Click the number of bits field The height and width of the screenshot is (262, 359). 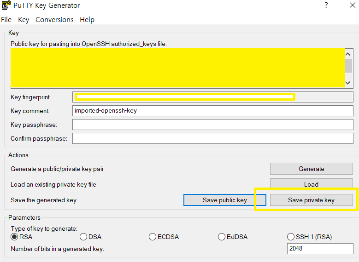(320, 249)
